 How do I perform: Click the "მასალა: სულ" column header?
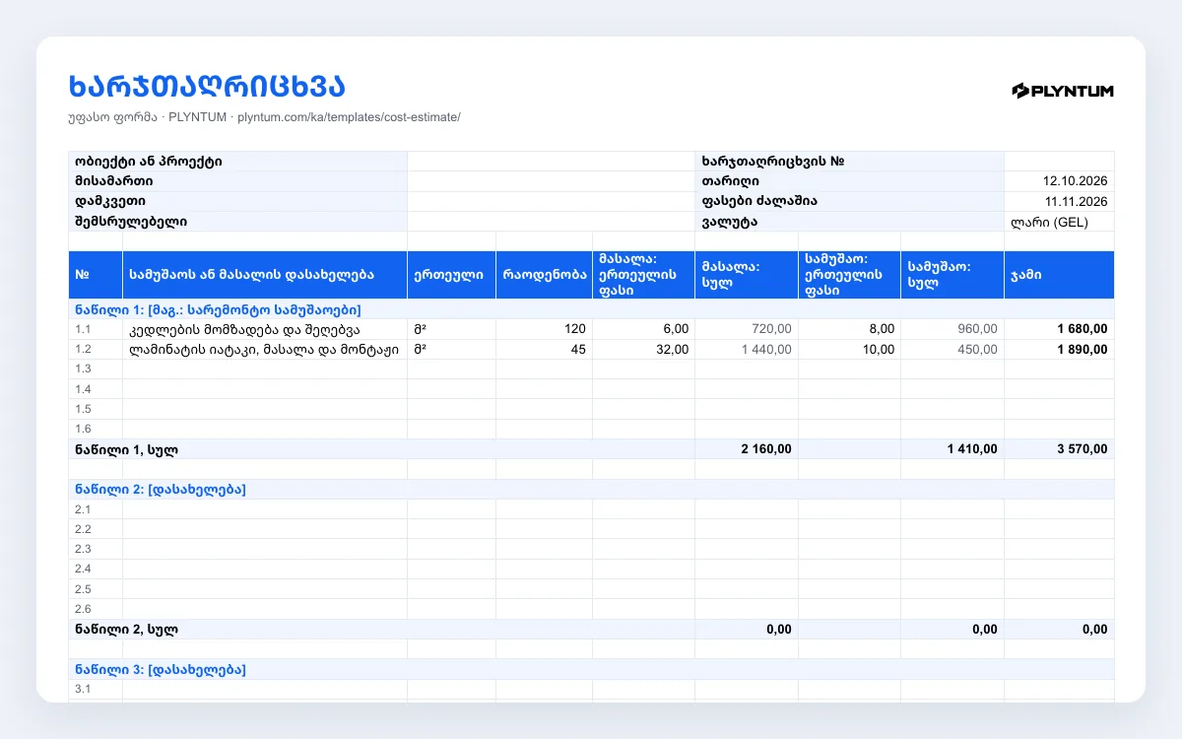click(747, 275)
